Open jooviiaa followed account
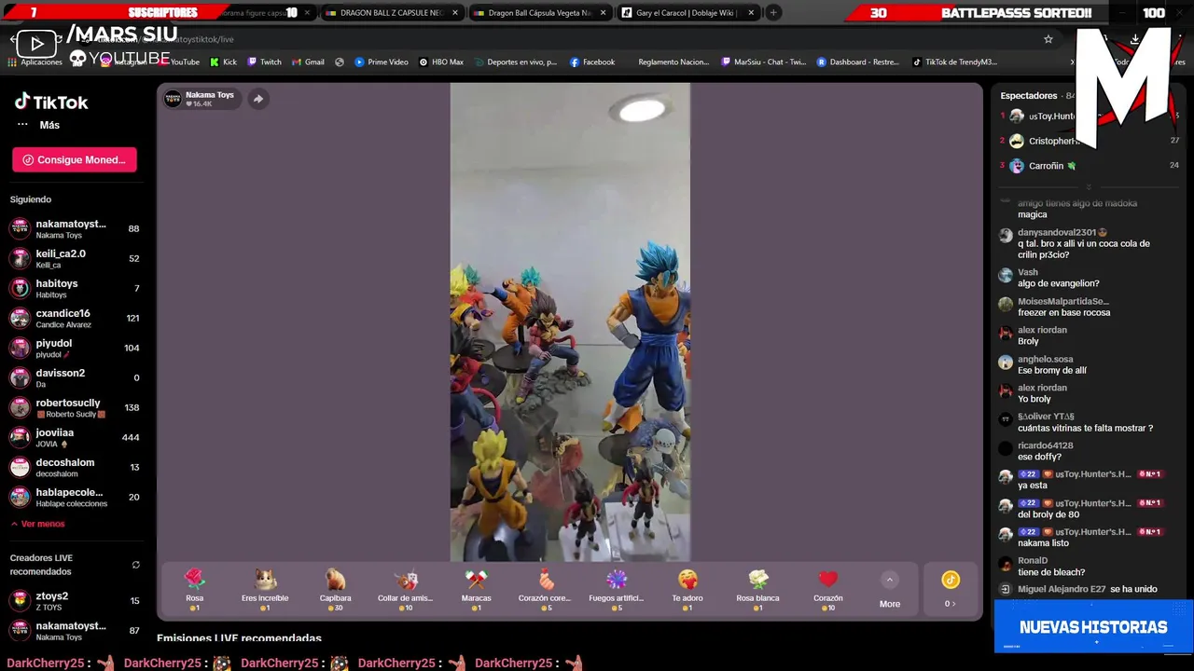 [75, 438]
